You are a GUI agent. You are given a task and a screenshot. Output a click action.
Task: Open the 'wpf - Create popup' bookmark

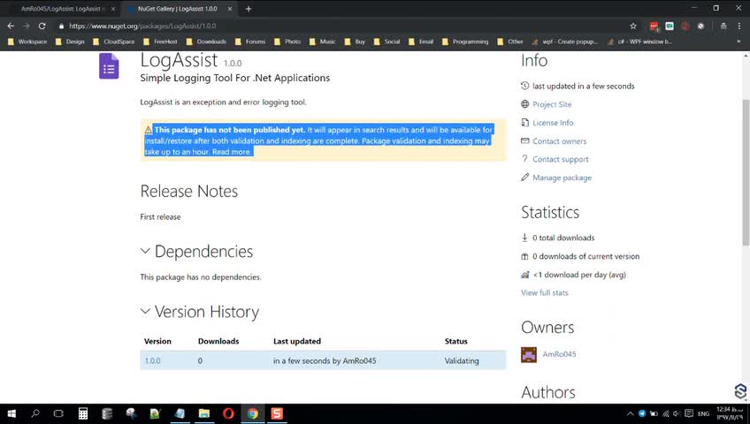[565, 42]
